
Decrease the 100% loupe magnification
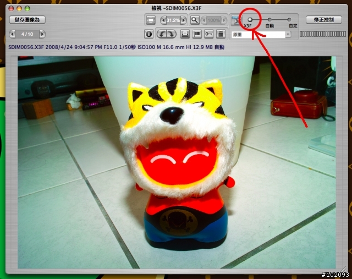coord(204,20)
